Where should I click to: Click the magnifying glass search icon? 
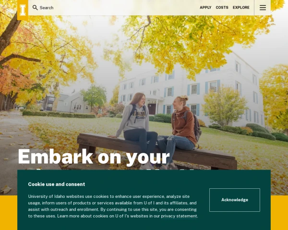(35, 8)
